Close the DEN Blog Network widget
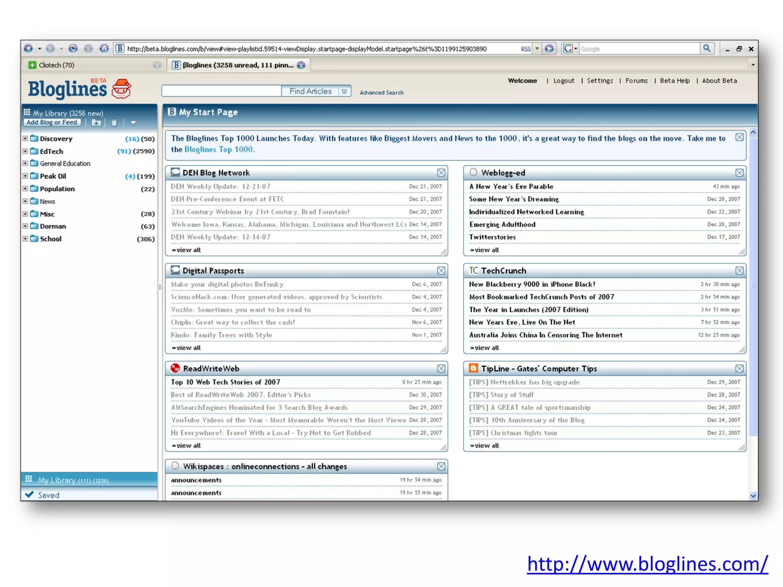Image resolution: width=783 pixels, height=587 pixels. (441, 173)
